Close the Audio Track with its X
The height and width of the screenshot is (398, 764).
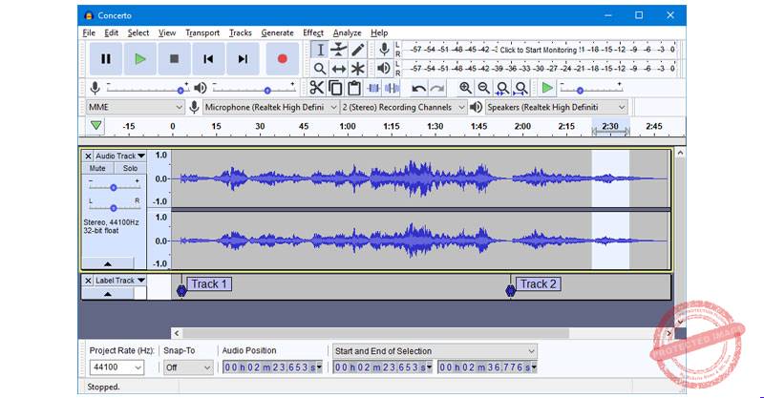(x=88, y=156)
